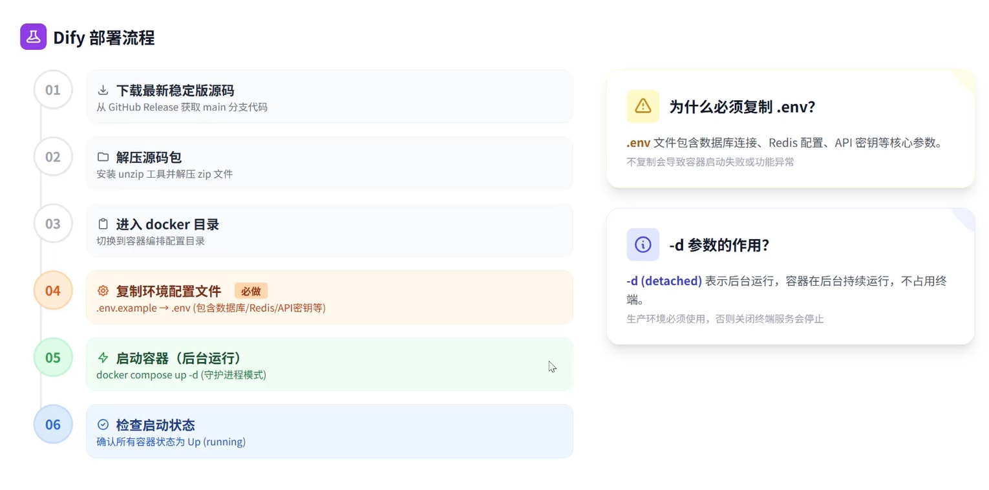Select the orange step 04 circle
Screen dimensions: 989x490
53,290
